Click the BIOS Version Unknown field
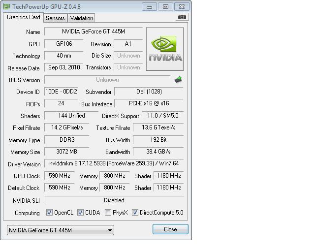The image size is (315, 252). [x=107, y=80]
